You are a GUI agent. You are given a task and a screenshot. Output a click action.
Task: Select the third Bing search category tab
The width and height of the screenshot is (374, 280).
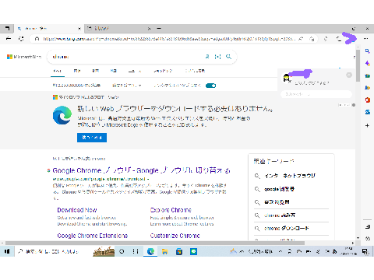click(x=95, y=71)
